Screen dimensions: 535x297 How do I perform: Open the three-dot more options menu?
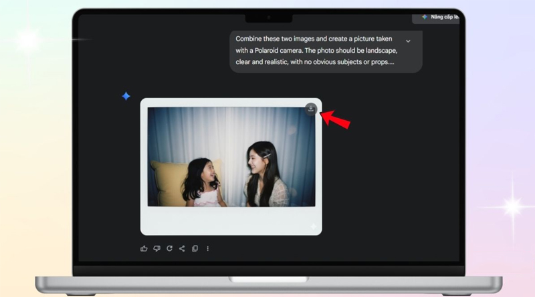(207, 249)
